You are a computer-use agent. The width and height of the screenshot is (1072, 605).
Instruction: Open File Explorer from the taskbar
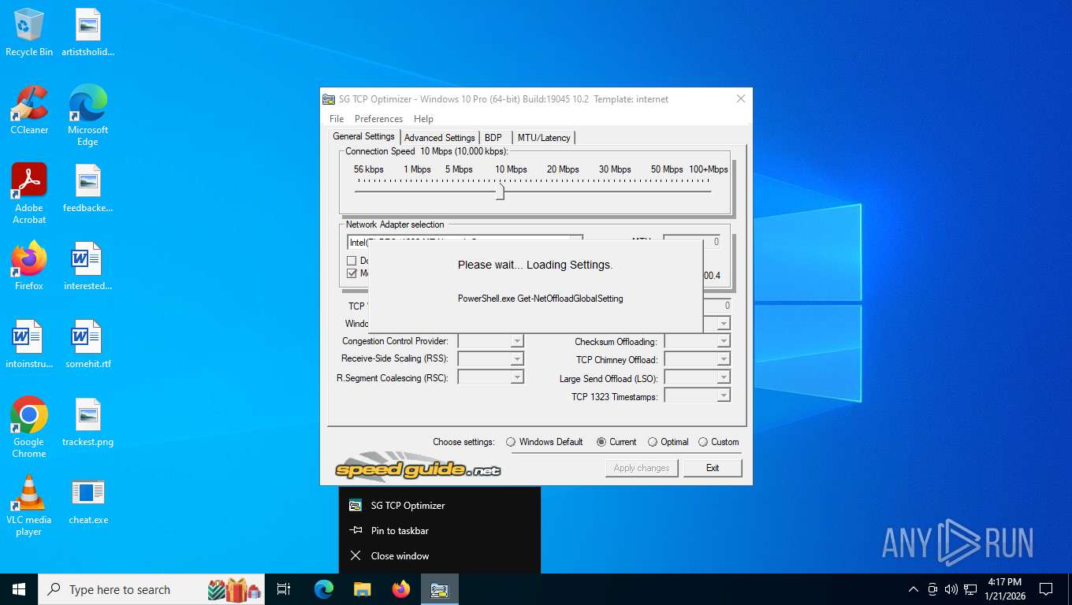click(363, 589)
